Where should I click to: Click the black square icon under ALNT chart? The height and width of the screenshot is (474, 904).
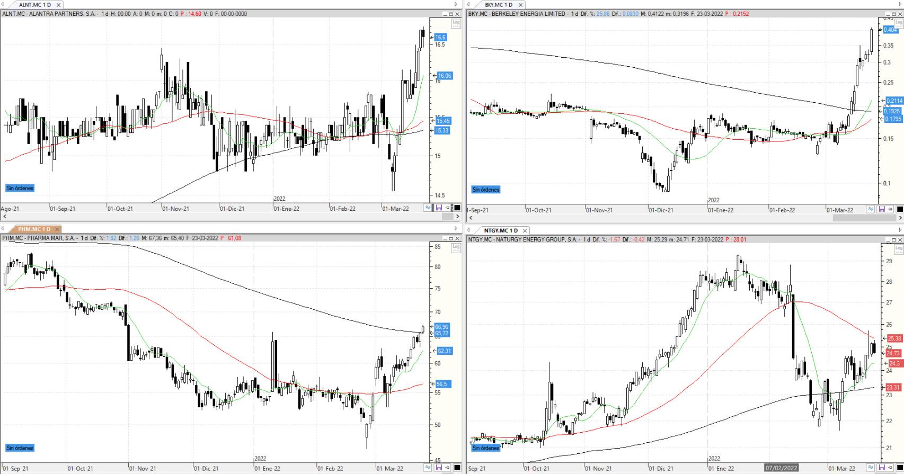click(x=457, y=208)
